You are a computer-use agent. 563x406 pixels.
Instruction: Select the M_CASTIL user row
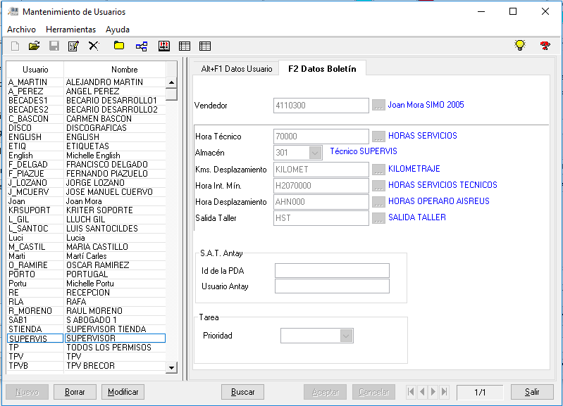tap(86, 247)
